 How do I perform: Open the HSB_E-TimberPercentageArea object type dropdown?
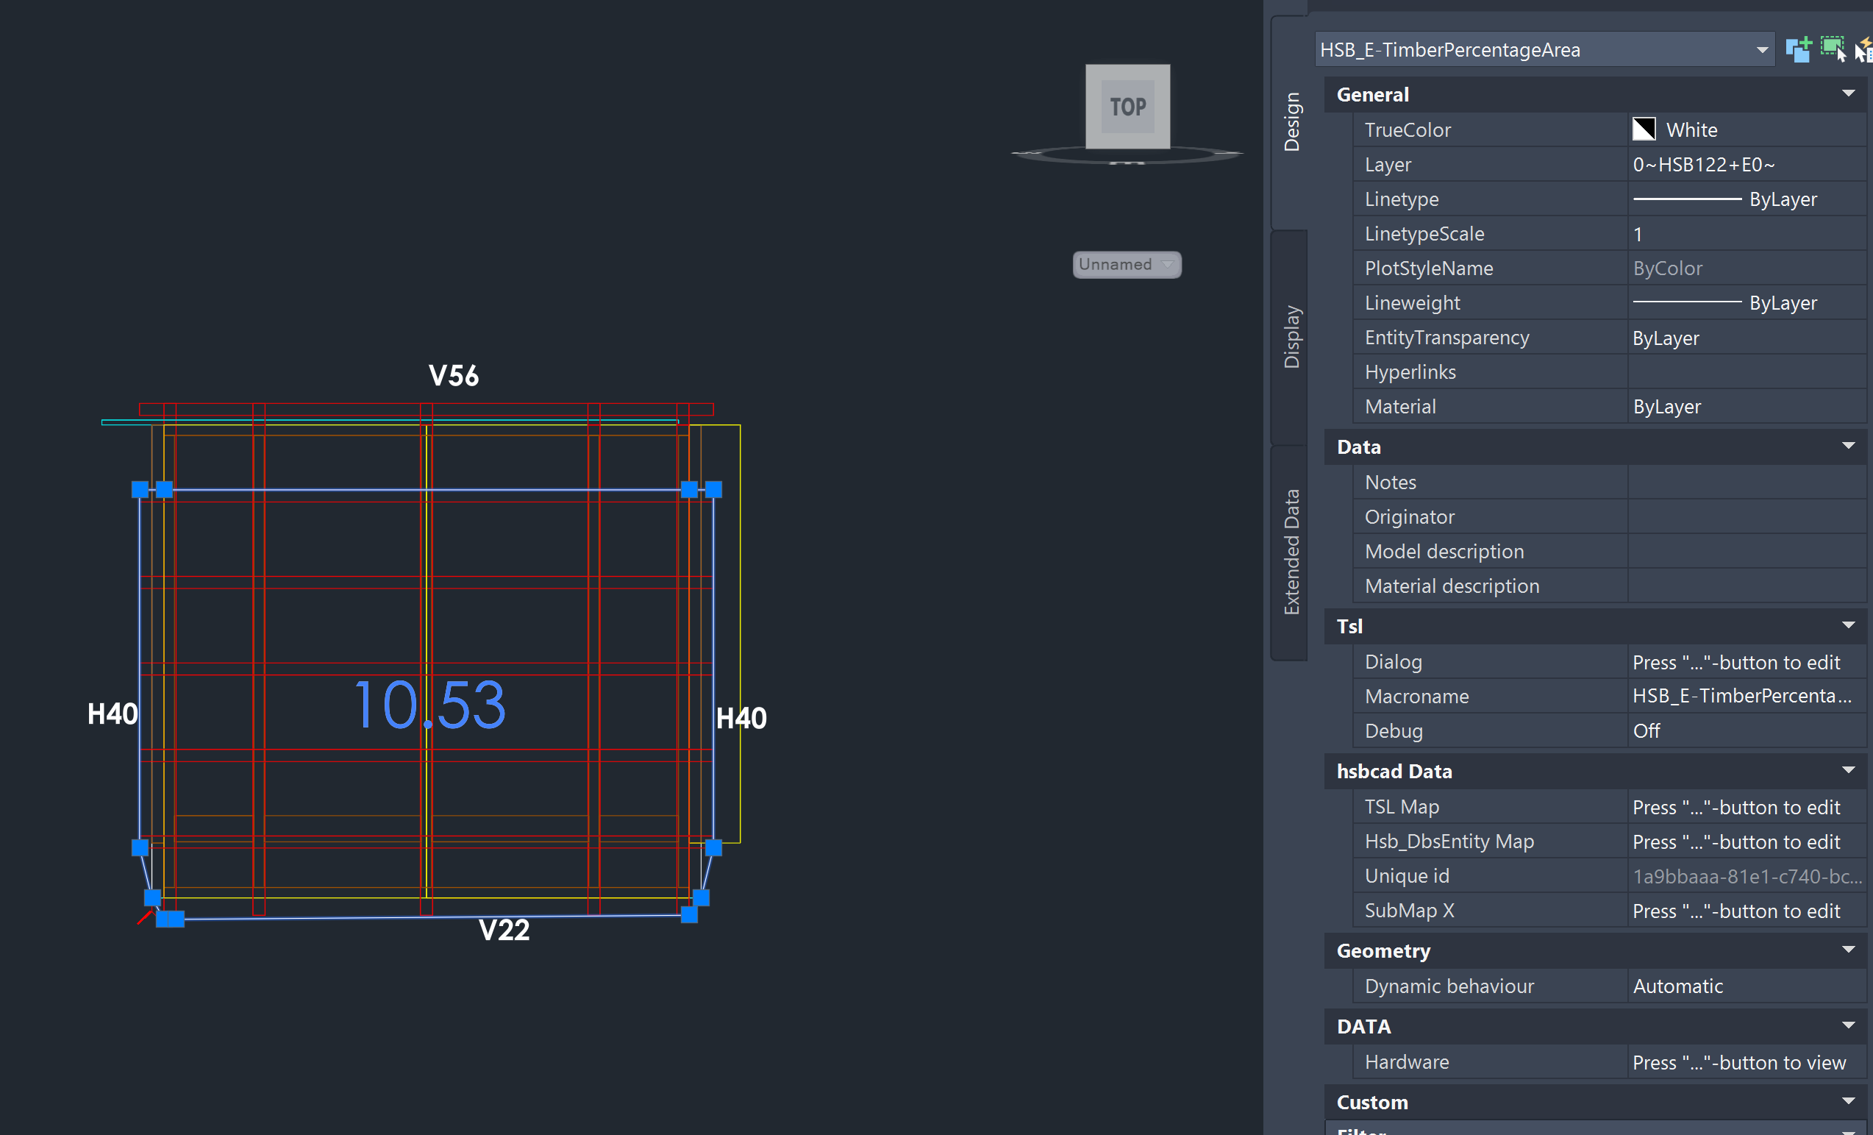1761,50
